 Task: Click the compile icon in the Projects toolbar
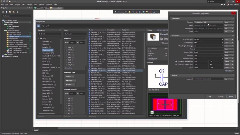click(6, 12)
